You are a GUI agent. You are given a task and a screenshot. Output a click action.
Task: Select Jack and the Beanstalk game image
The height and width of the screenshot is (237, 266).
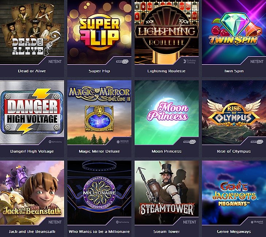point(32,193)
